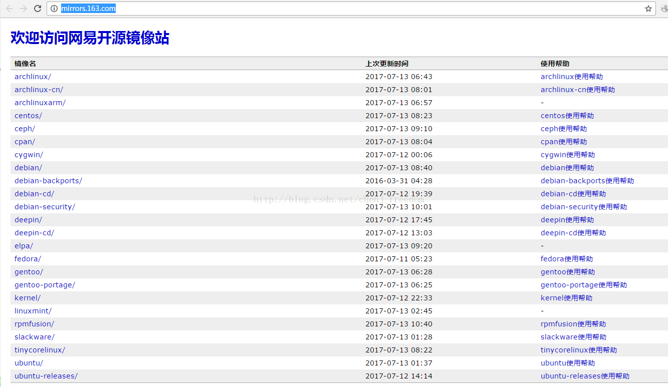Open the kernel/ mirror directory
The image size is (668, 388).
(28, 298)
